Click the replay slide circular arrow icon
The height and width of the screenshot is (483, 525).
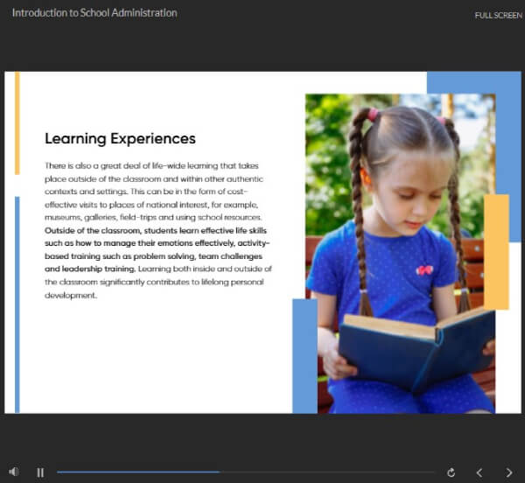[x=451, y=472]
